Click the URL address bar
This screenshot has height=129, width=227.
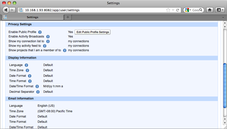pos(95,10)
